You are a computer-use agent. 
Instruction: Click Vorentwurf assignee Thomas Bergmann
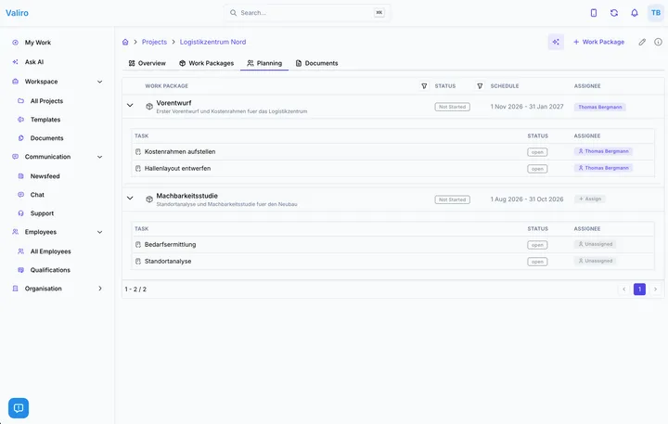pyautogui.click(x=600, y=107)
